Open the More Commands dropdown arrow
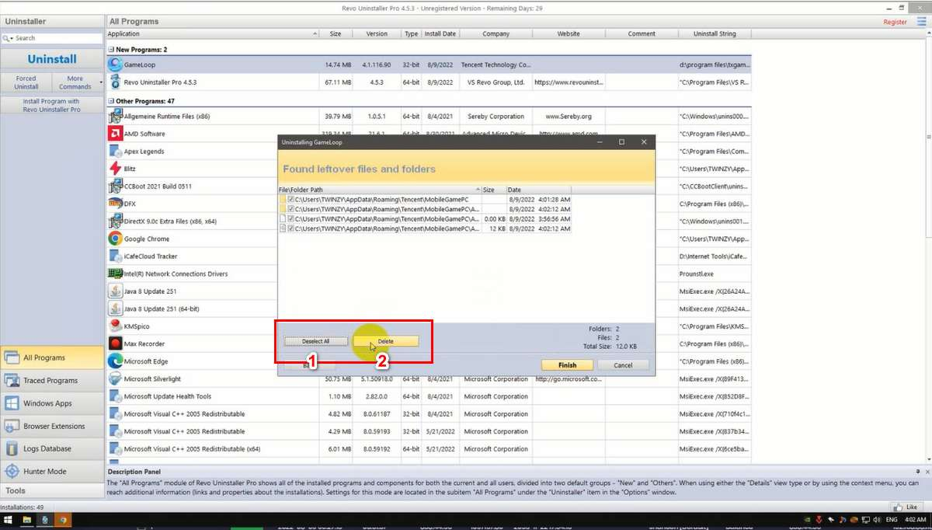This screenshot has width=932, height=530. coord(101,82)
